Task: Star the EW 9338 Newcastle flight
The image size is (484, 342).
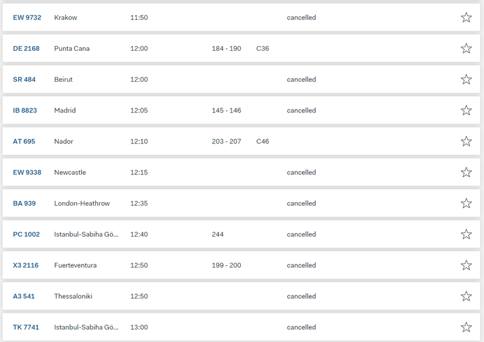Action: pos(466,173)
